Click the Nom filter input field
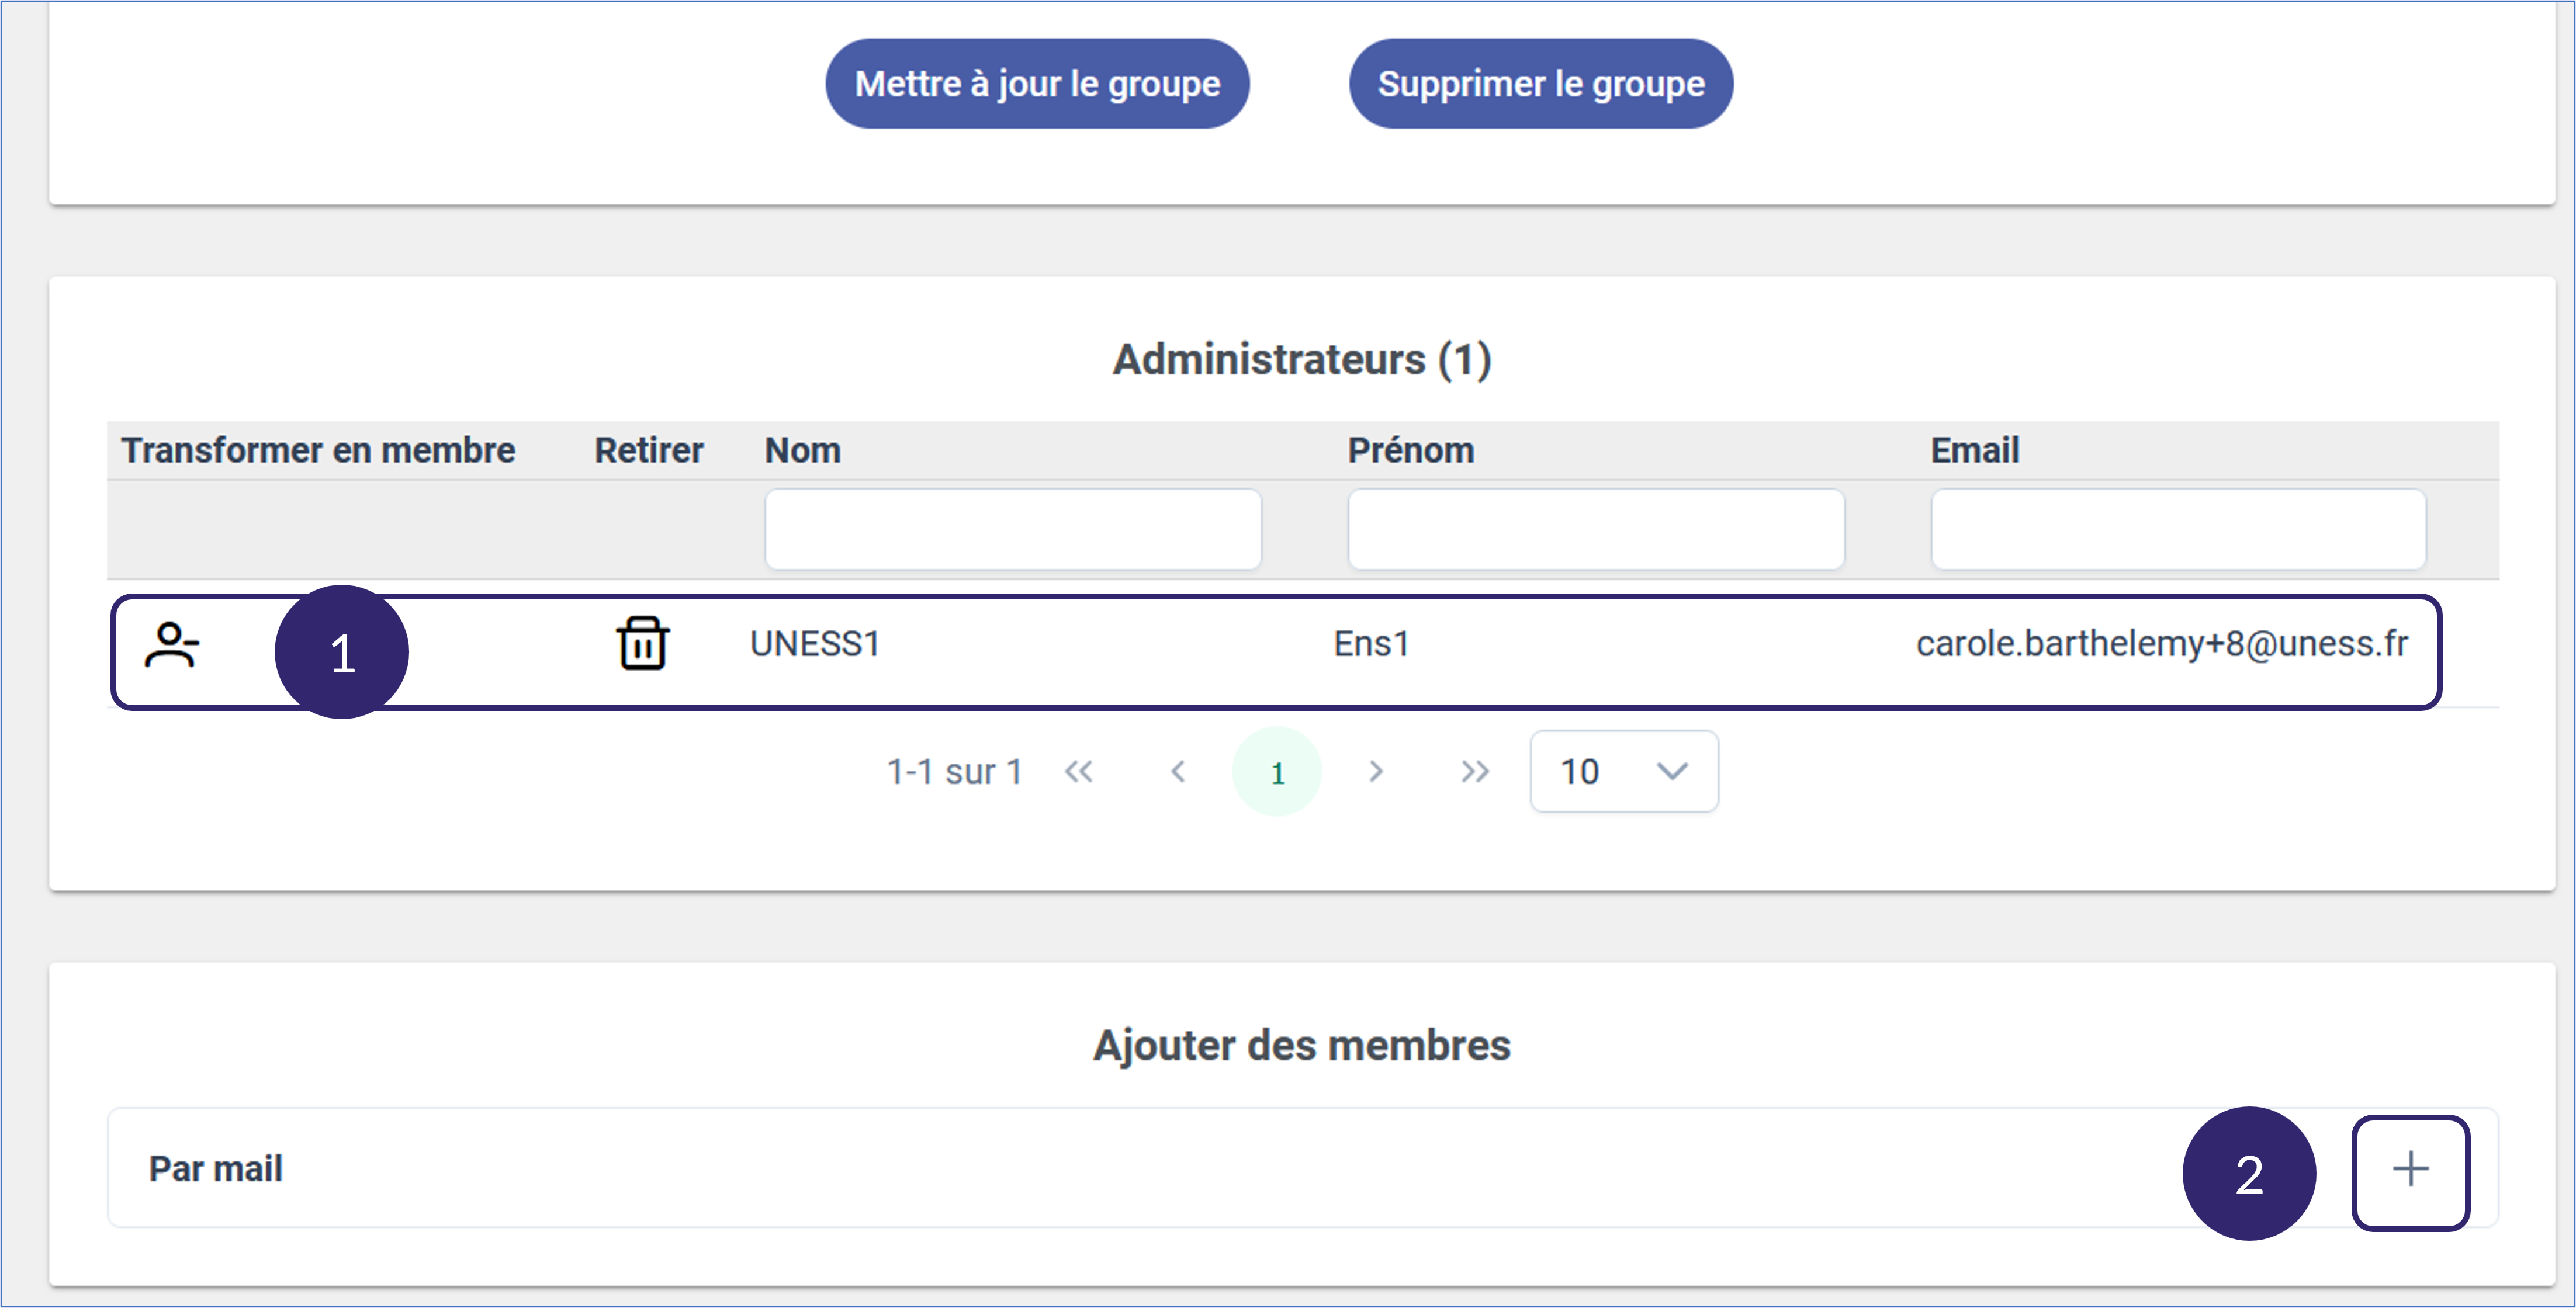The image size is (2576, 1308). tap(1012, 529)
